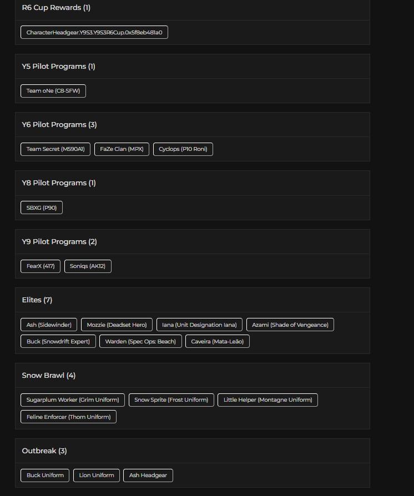This screenshot has width=414, height=496.
Task: Click the FaZe Clan (MPX) tag
Action: [122, 149]
